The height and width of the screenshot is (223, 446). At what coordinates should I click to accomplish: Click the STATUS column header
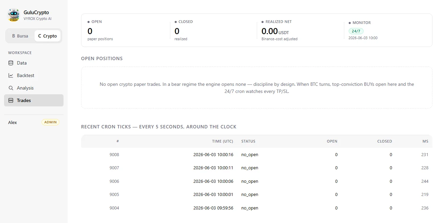(x=248, y=141)
